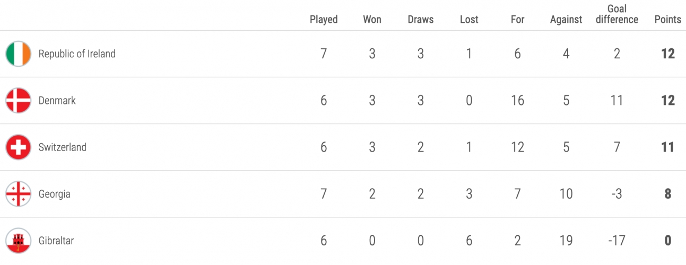Sort by Goal difference header
Image resolution: width=686 pixels, height=265 pixels.
tap(617, 14)
